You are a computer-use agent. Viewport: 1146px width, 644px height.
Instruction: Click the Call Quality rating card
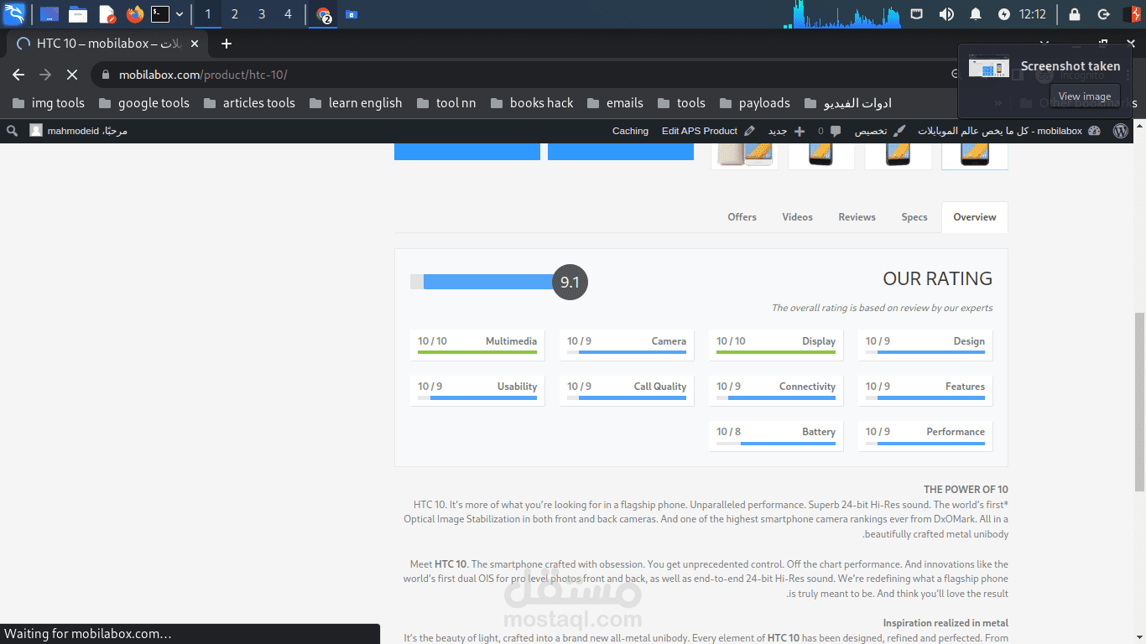point(627,390)
